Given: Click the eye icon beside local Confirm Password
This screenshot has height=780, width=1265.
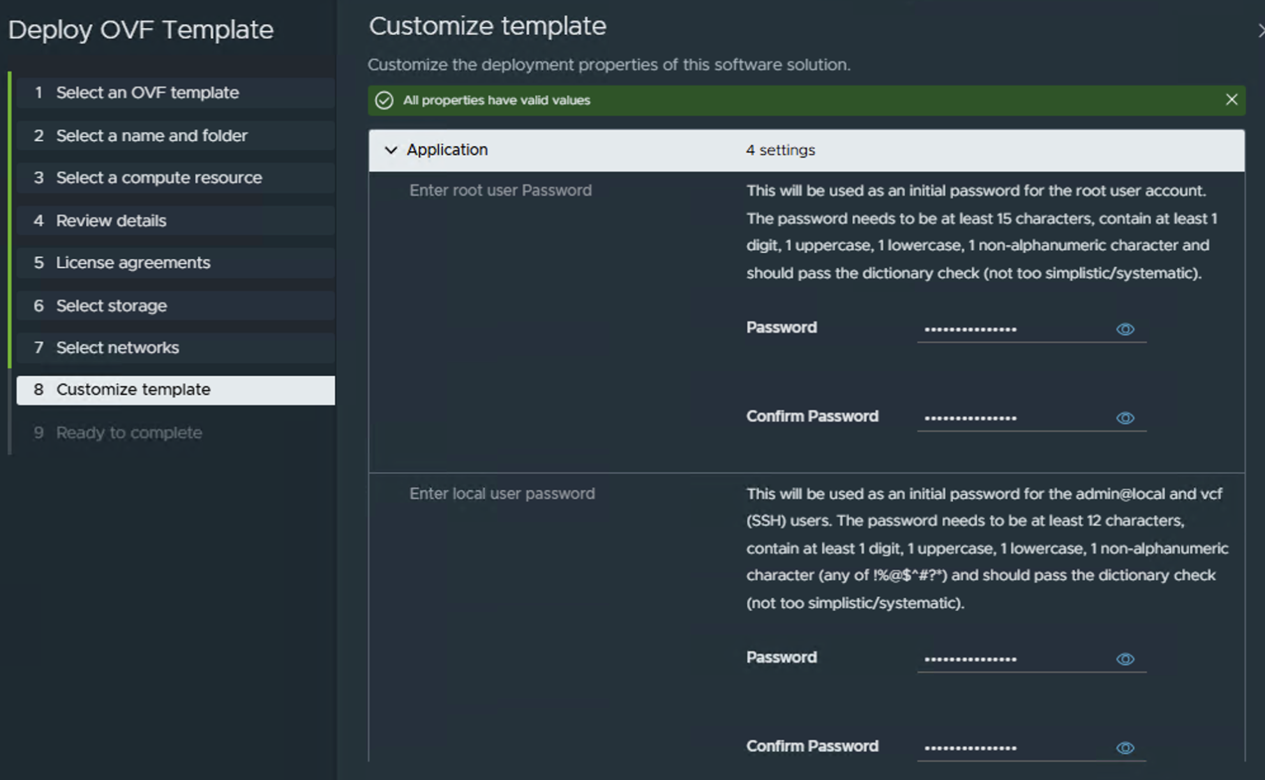Looking at the screenshot, I should (x=1125, y=747).
